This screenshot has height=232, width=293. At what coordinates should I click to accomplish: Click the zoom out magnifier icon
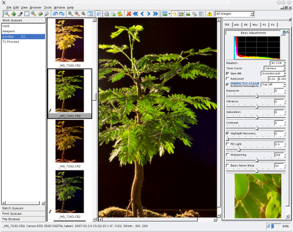tap(77, 14)
